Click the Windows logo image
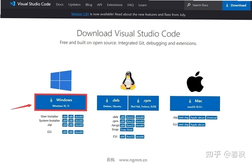 pos(61,80)
